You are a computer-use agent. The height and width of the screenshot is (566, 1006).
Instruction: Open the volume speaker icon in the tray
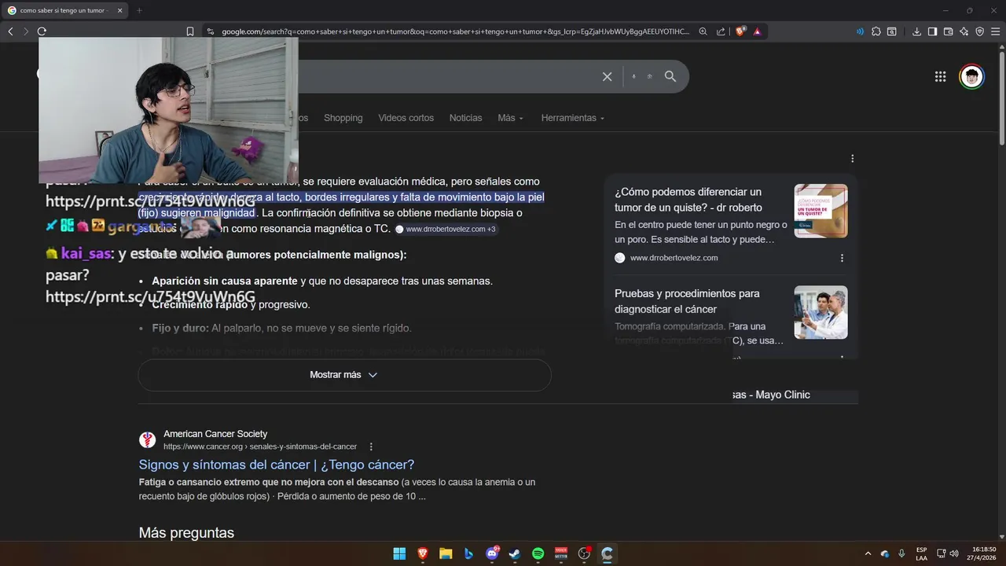coord(954,553)
